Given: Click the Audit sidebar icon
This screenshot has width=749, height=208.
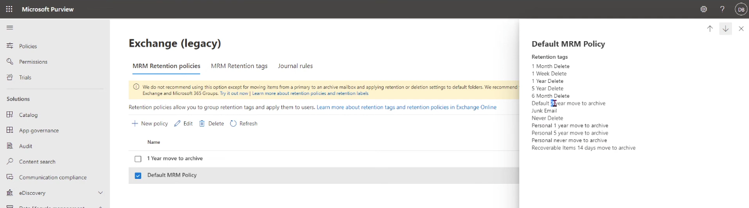Looking at the screenshot, I should tap(10, 146).
